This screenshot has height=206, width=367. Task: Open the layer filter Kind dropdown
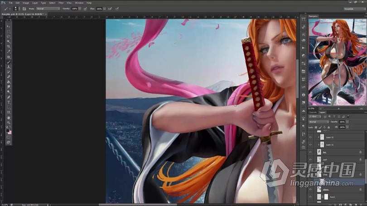click(315, 116)
